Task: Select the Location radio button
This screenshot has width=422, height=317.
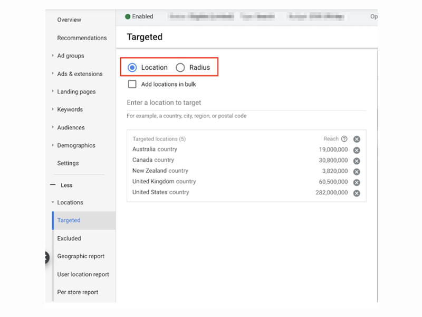Action: [132, 68]
